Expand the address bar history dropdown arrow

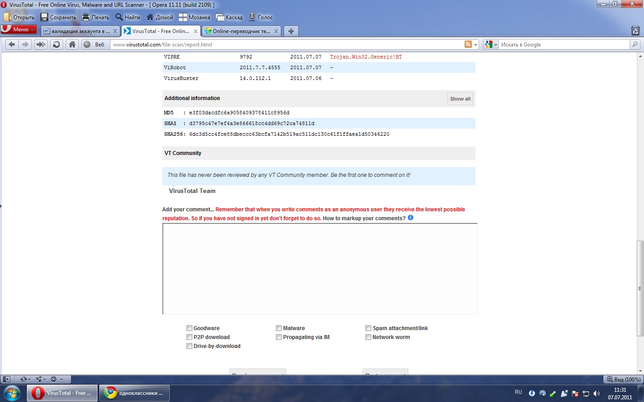(476, 45)
